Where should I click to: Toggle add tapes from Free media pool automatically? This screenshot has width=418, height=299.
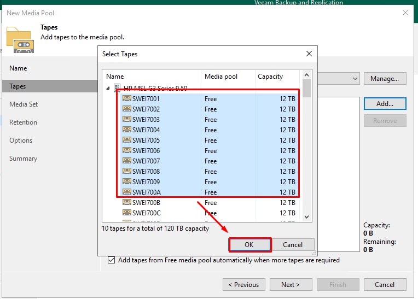point(112,260)
